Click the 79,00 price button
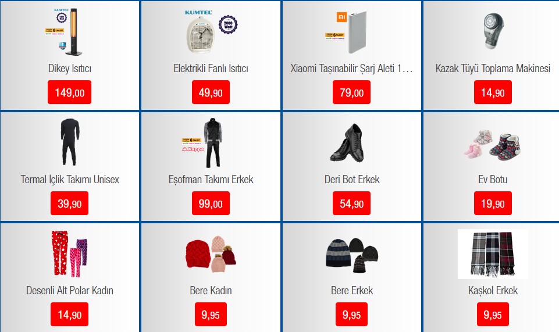The height and width of the screenshot is (332, 559). tap(351, 92)
